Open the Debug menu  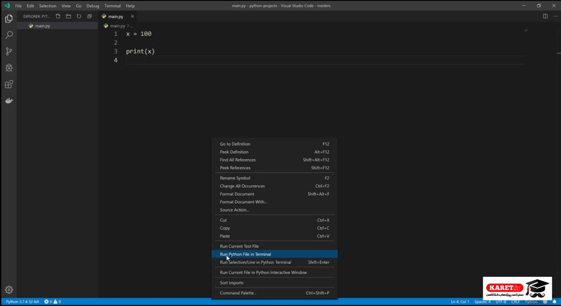tap(93, 6)
